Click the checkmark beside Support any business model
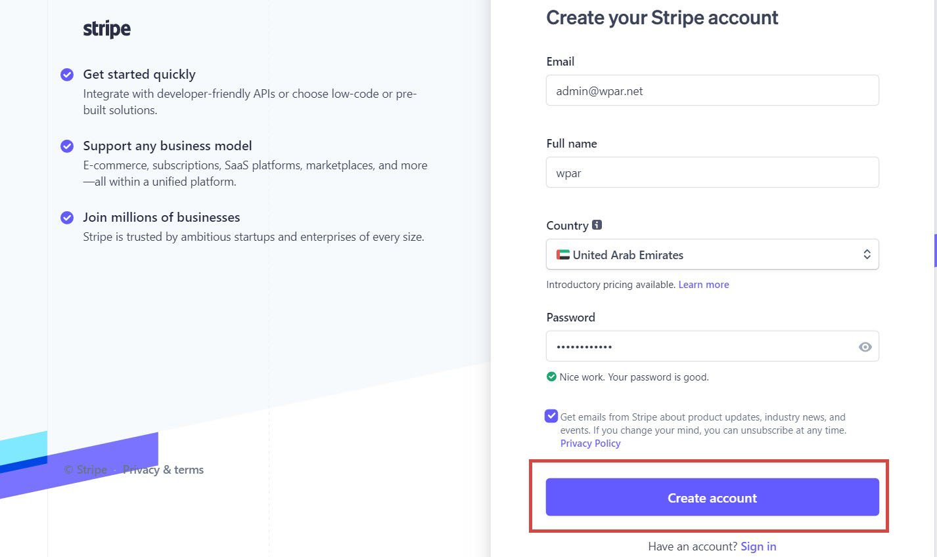This screenshot has width=937, height=557. coord(67,146)
